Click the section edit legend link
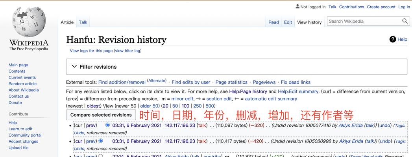The image size is (412, 157). click(219, 99)
